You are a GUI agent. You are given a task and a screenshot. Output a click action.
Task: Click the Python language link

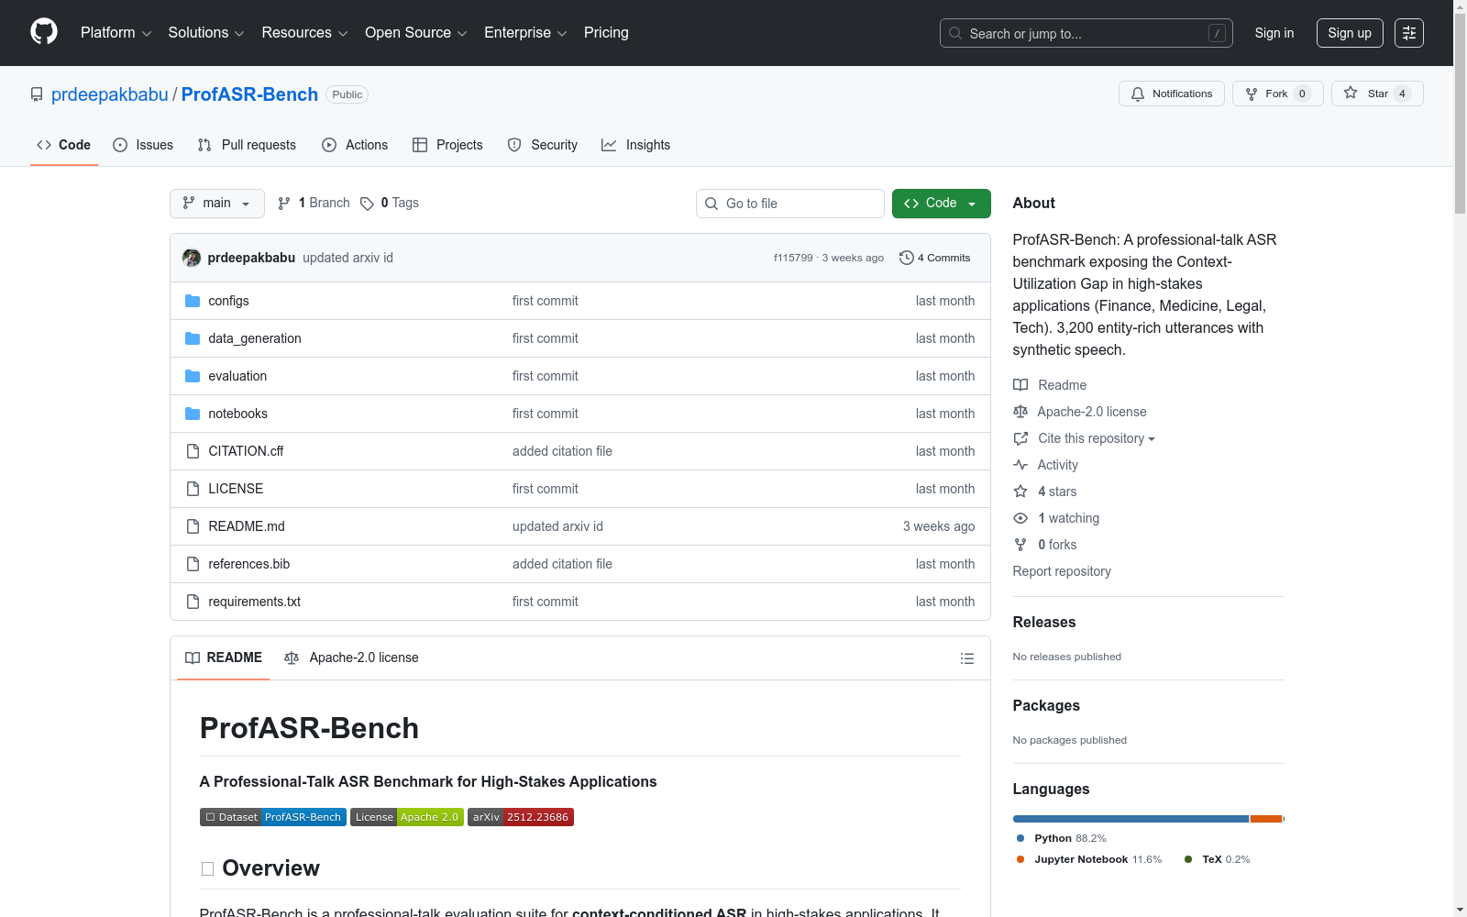coord(1061,838)
